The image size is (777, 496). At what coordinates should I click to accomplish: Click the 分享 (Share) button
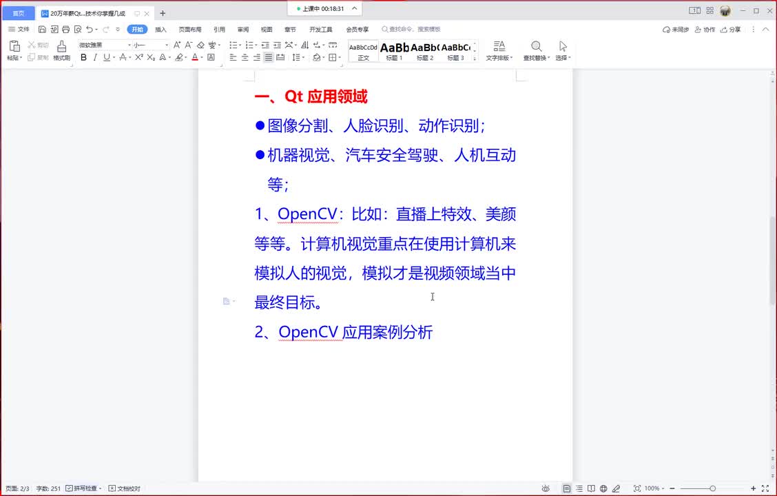click(731, 29)
